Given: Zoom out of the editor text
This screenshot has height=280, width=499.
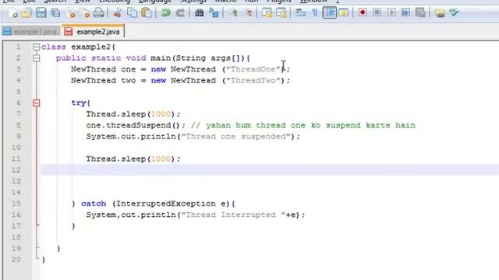Looking at the screenshot, I should click(x=248, y=13).
